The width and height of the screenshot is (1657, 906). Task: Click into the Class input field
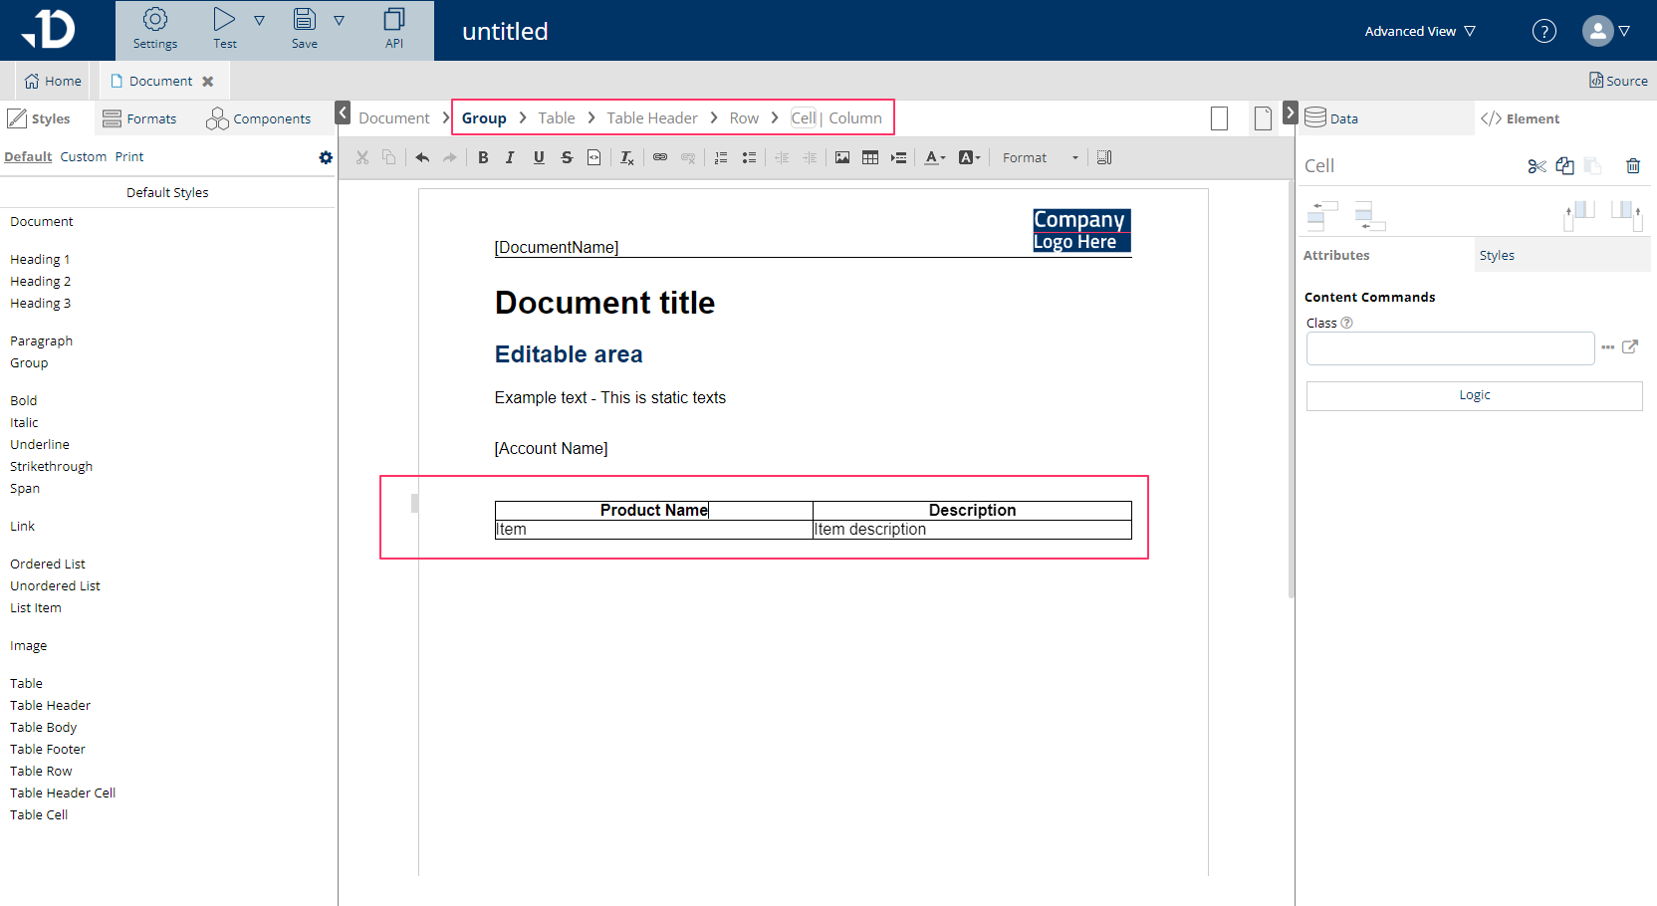(x=1450, y=348)
